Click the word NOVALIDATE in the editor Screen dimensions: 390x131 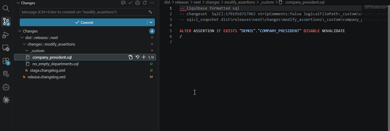point(333,31)
